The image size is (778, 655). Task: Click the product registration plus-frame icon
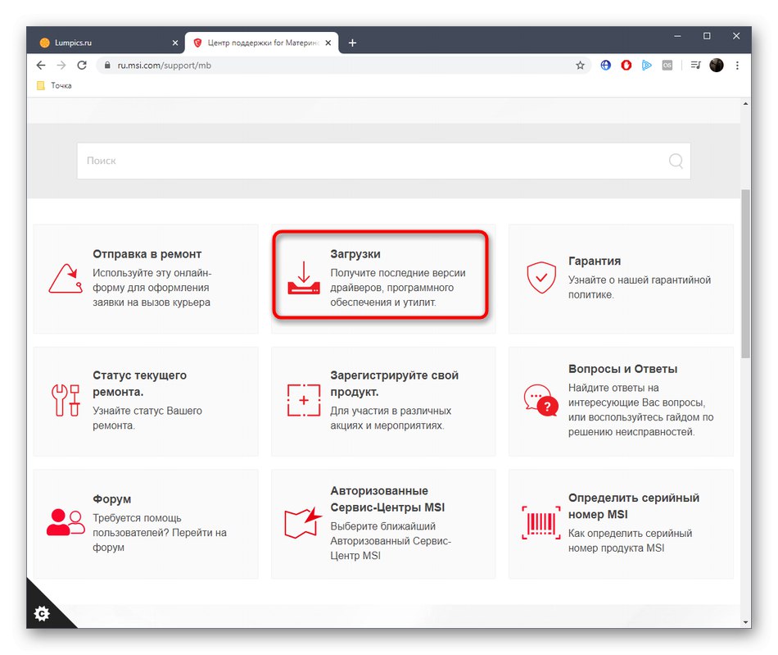(x=304, y=400)
